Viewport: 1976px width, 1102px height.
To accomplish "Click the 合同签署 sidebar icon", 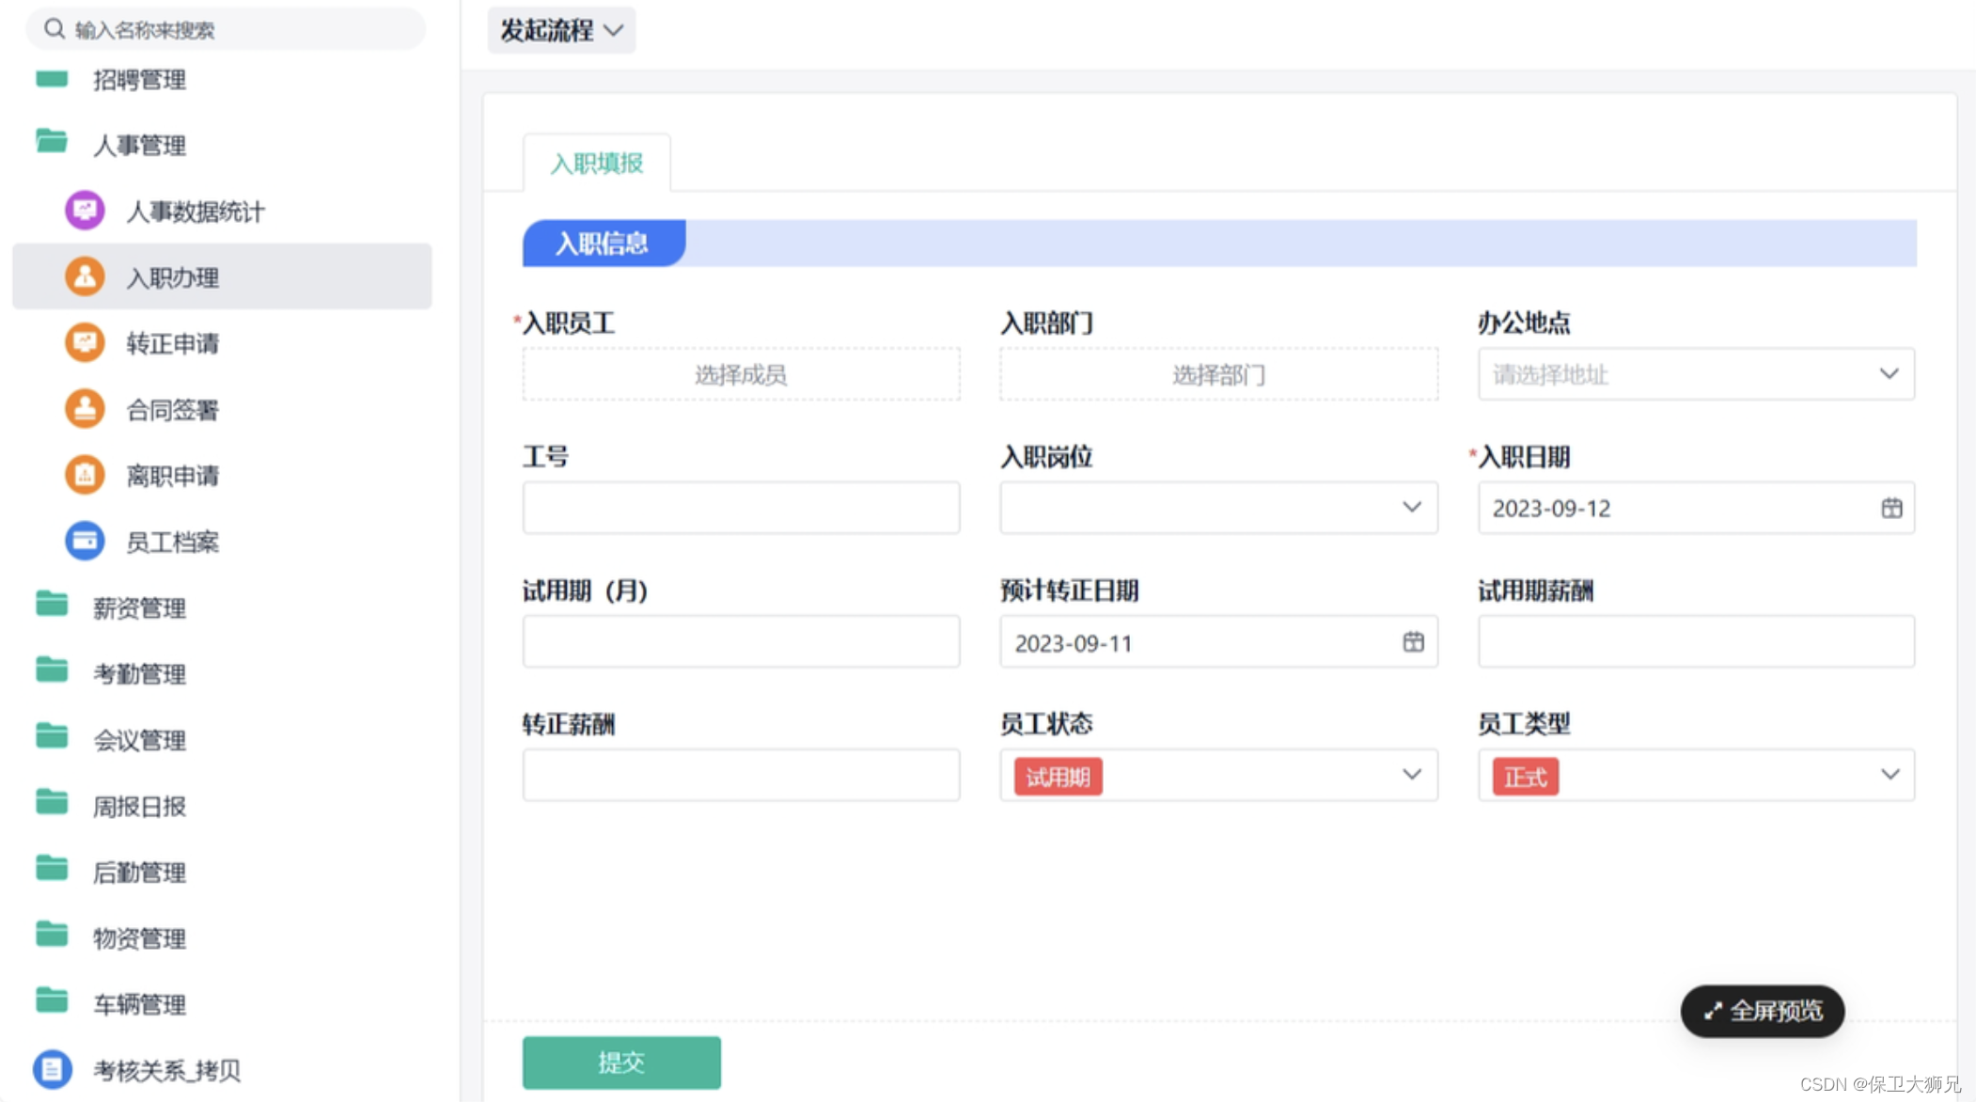I will pos(85,409).
